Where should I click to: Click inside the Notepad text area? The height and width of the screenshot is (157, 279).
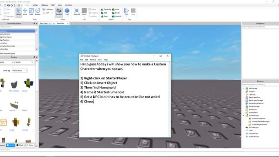pyautogui.click(x=124, y=99)
